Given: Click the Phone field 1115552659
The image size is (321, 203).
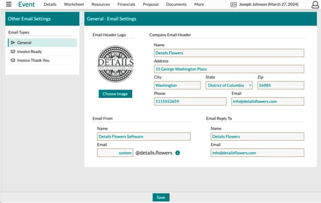Looking at the screenshot, I should pyautogui.click(x=190, y=101).
